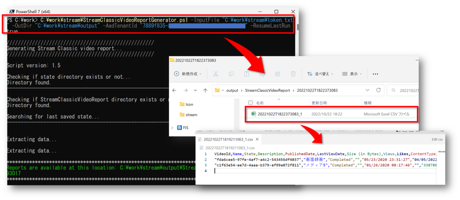Viewport: 460px width, 200px height.
Task: Click the FIS drive icon in sidebar
Action: [x=180, y=127]
